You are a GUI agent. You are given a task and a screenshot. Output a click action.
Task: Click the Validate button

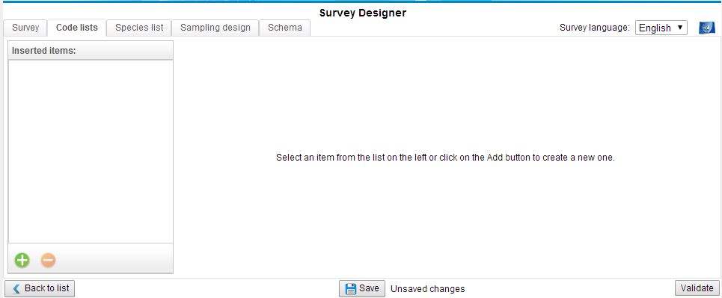697,288
